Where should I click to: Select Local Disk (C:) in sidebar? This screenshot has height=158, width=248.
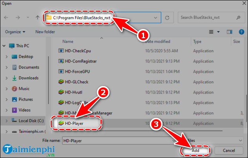31,121
